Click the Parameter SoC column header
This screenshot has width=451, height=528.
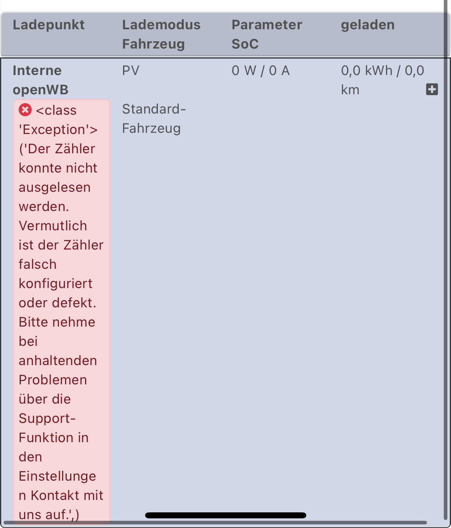point(267,34)
